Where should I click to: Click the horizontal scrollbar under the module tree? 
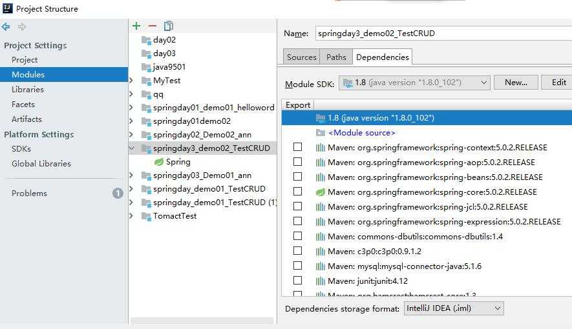coord(202,321)
